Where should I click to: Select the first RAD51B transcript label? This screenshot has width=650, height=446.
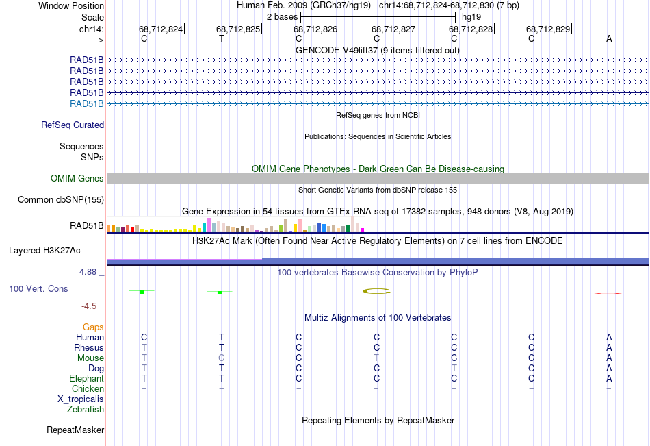point(87,60)
